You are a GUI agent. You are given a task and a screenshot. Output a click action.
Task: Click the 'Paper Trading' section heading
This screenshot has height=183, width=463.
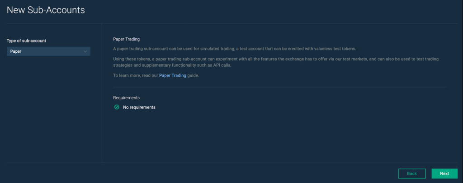pos(127,39)
